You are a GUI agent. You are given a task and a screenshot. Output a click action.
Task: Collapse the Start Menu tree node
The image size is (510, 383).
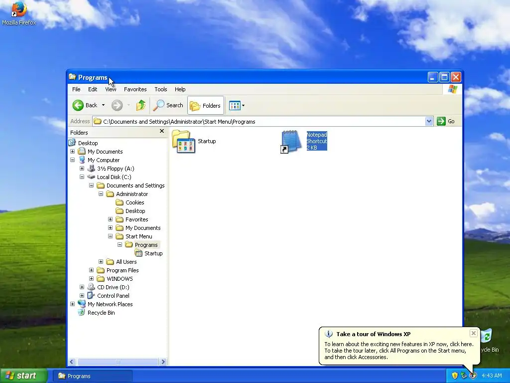tap(110, 236)
